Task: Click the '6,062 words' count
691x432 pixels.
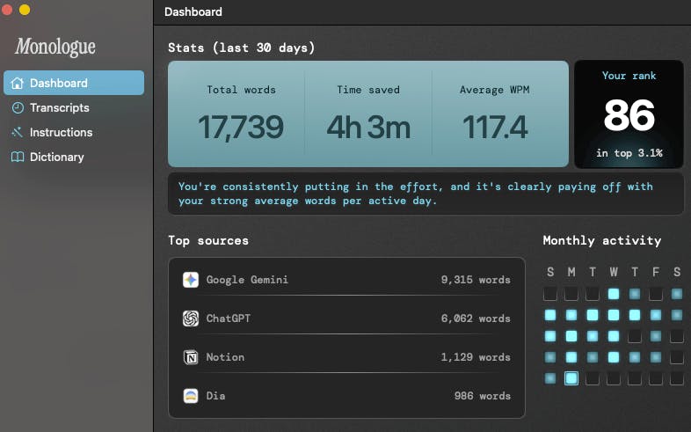Action: tap(476, 319)
